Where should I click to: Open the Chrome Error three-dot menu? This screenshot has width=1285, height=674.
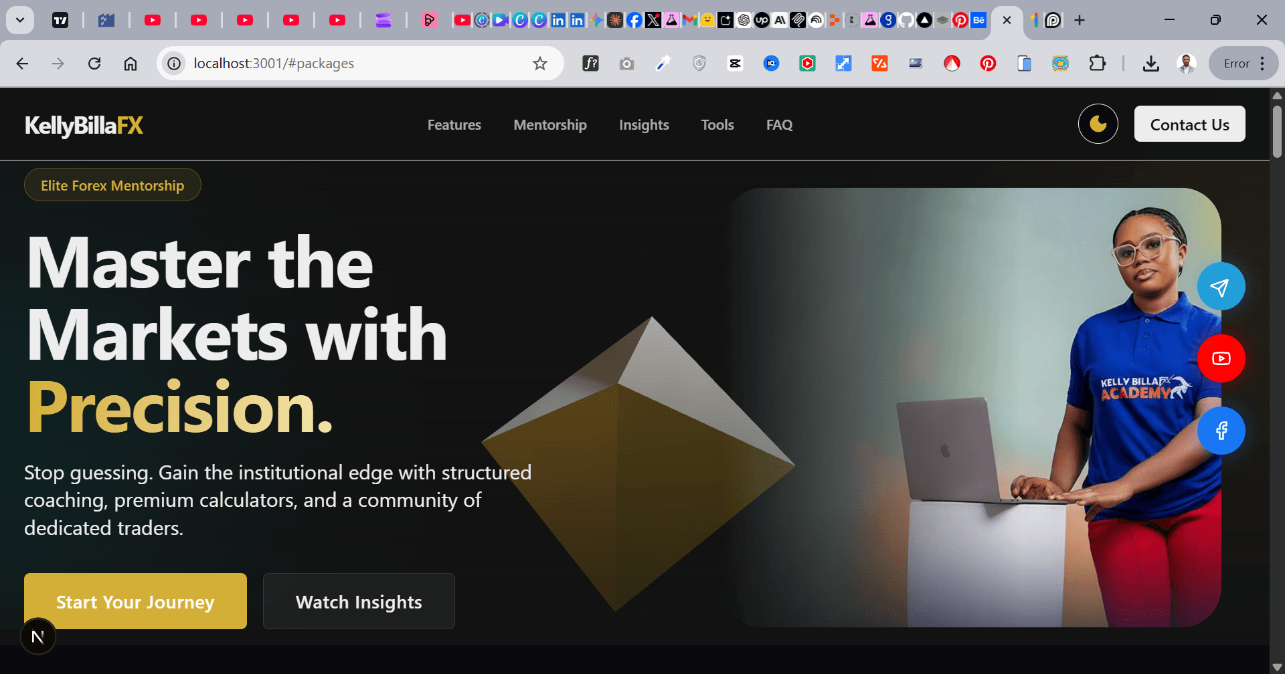[x=1244, y=64]
